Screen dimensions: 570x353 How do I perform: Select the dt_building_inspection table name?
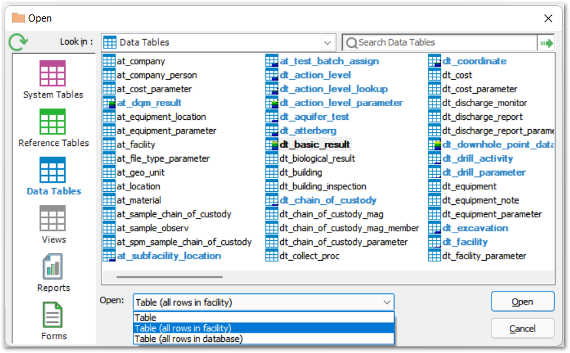click(323, 187)
